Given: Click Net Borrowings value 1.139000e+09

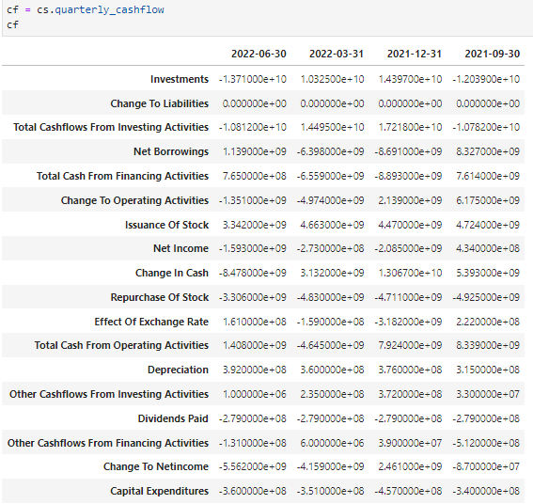Looking at the screenshot, I should click(x=255, y=151).
